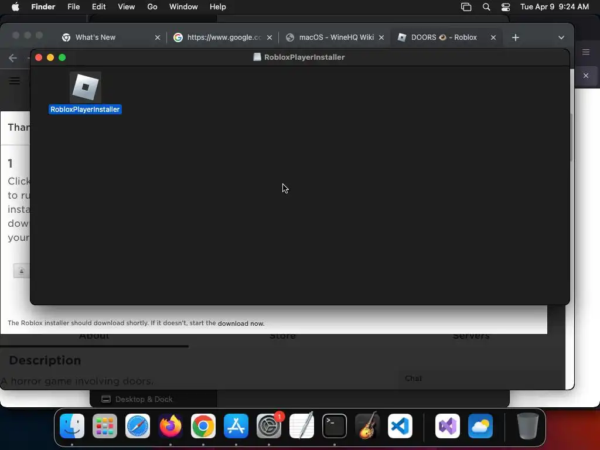Open Chrome's side menu icon
The image size is (600, 450).
[x=586, y=52]
